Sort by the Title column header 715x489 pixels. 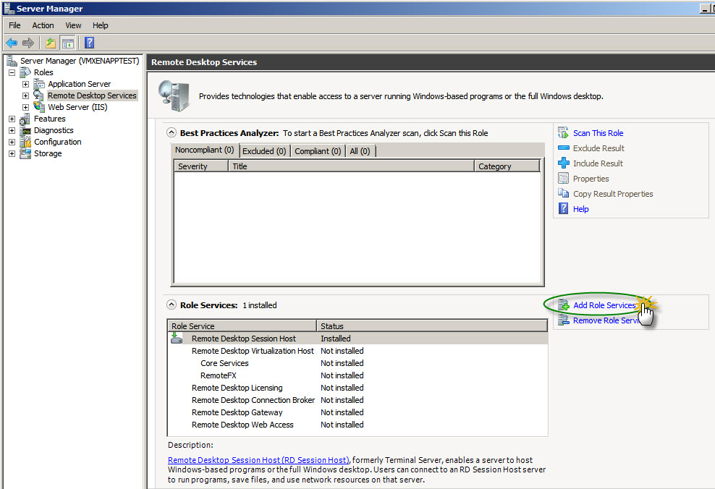click(x=351, y=166)
